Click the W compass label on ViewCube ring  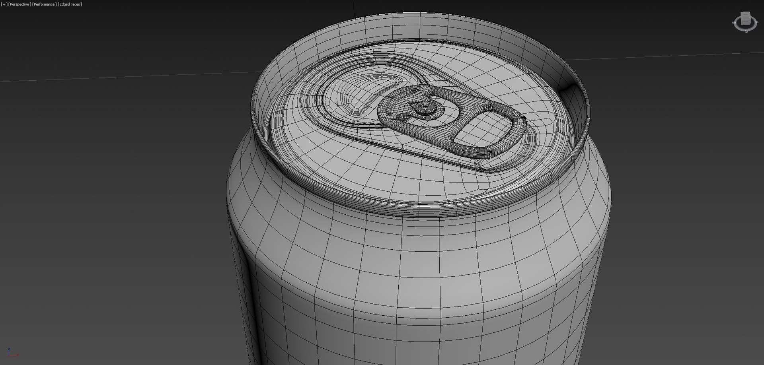tap(734, 23)
